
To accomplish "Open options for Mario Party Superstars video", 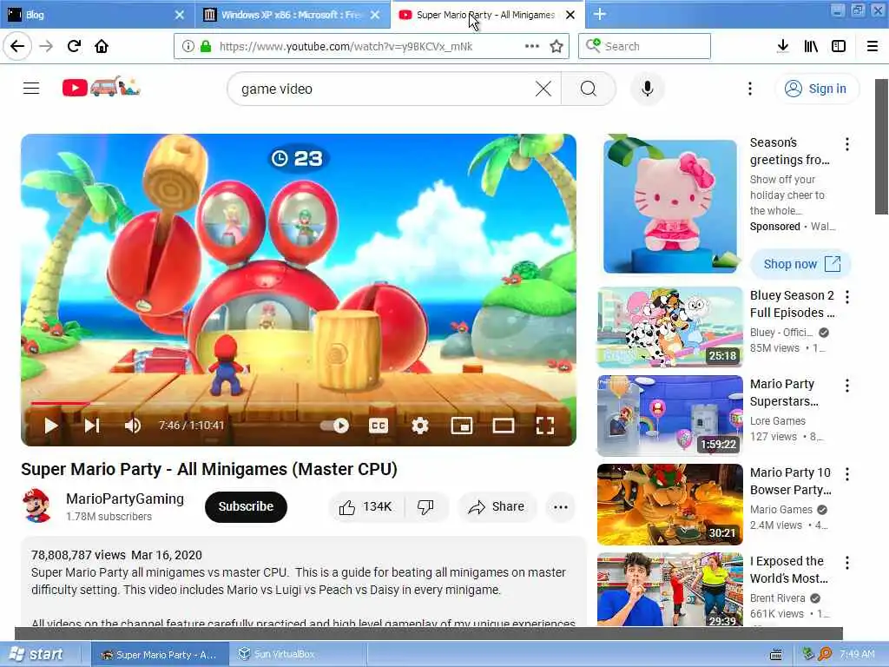I will (x=847, y=386).
